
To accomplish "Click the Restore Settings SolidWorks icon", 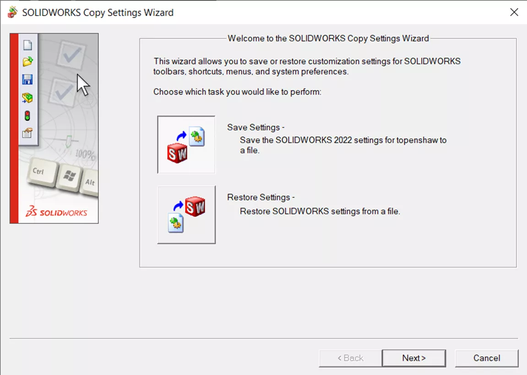I will (186, 214).
